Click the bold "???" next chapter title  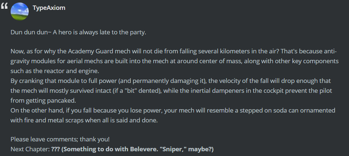click(55, 149)
